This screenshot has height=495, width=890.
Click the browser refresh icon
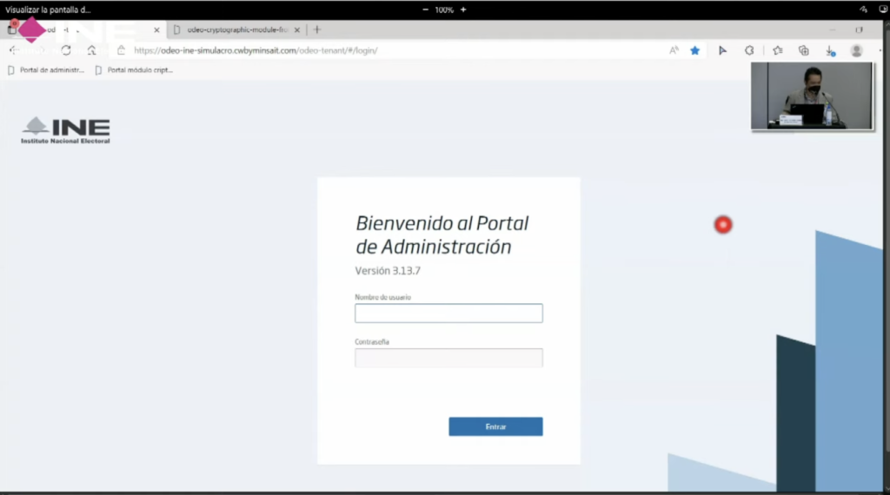(66, 50)
